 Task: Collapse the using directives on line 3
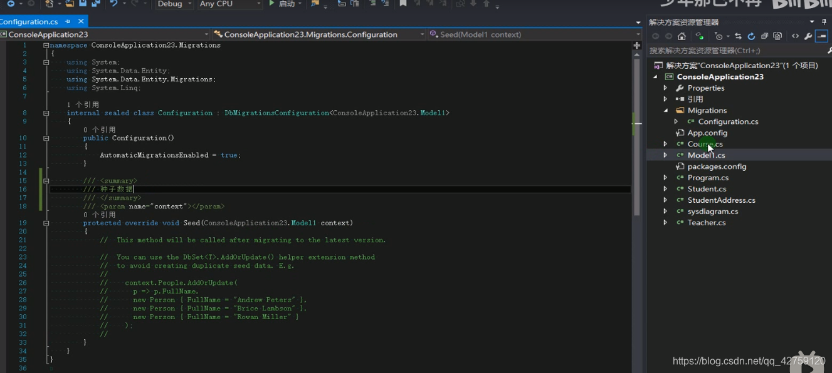click(x=46, y=63)
